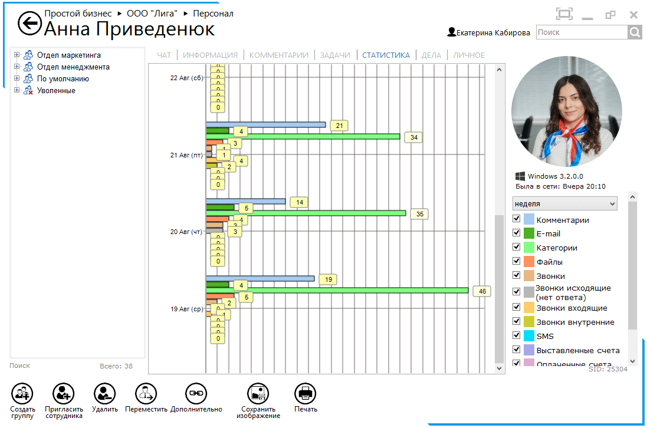This screenshot has height=428, width=647.
Task: Disable the Файлы checkbox
Action: pyautogui.click(x=517, y=261)
